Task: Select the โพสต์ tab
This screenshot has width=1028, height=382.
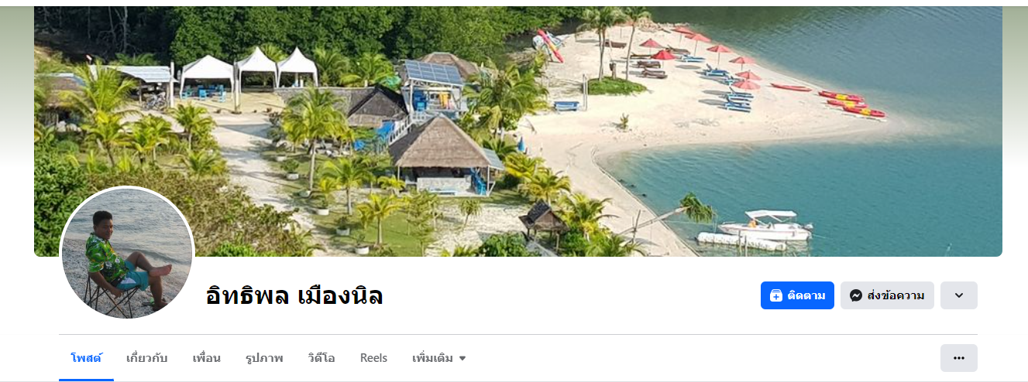Action: click(x=86, y=358)
